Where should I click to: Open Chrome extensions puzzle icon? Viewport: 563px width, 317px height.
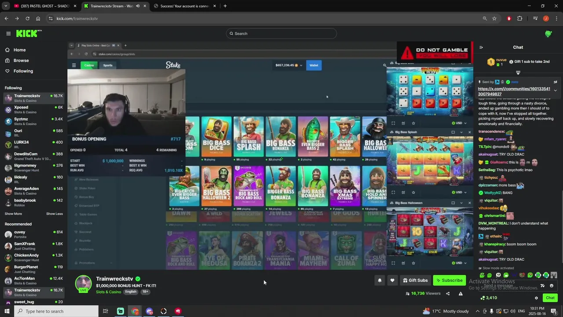(520, 18)
